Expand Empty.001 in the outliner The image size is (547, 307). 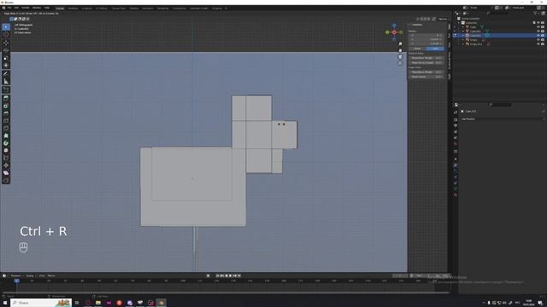[x=463, y=44]
